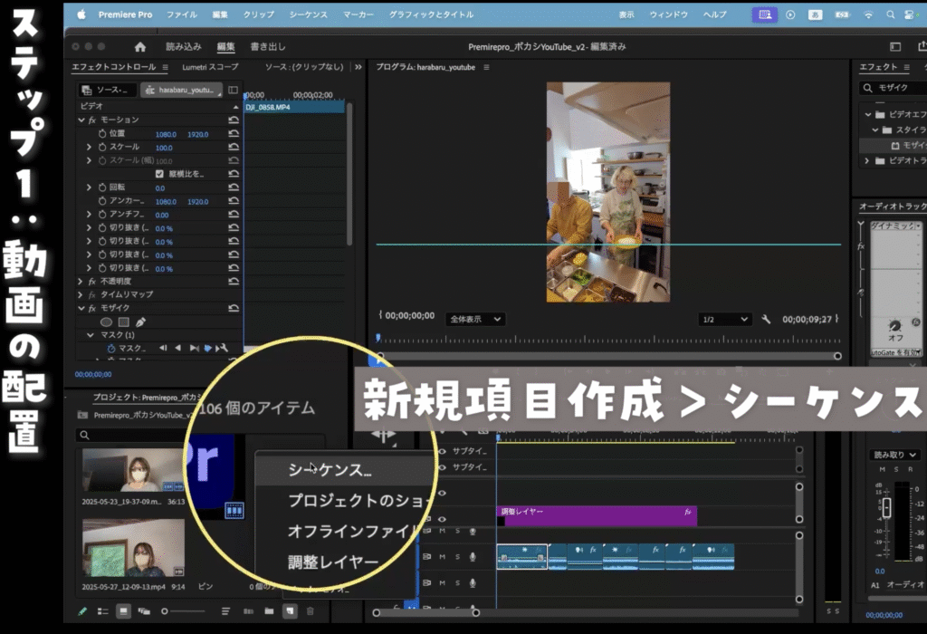Hide the track holding the 調整レイヤー clip
927x634 pixels.
tap(442, 519)
